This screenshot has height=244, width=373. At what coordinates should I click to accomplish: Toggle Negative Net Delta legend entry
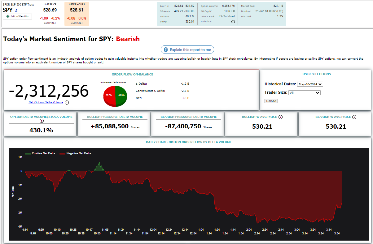pyautogui.click(x=75, y=153)
